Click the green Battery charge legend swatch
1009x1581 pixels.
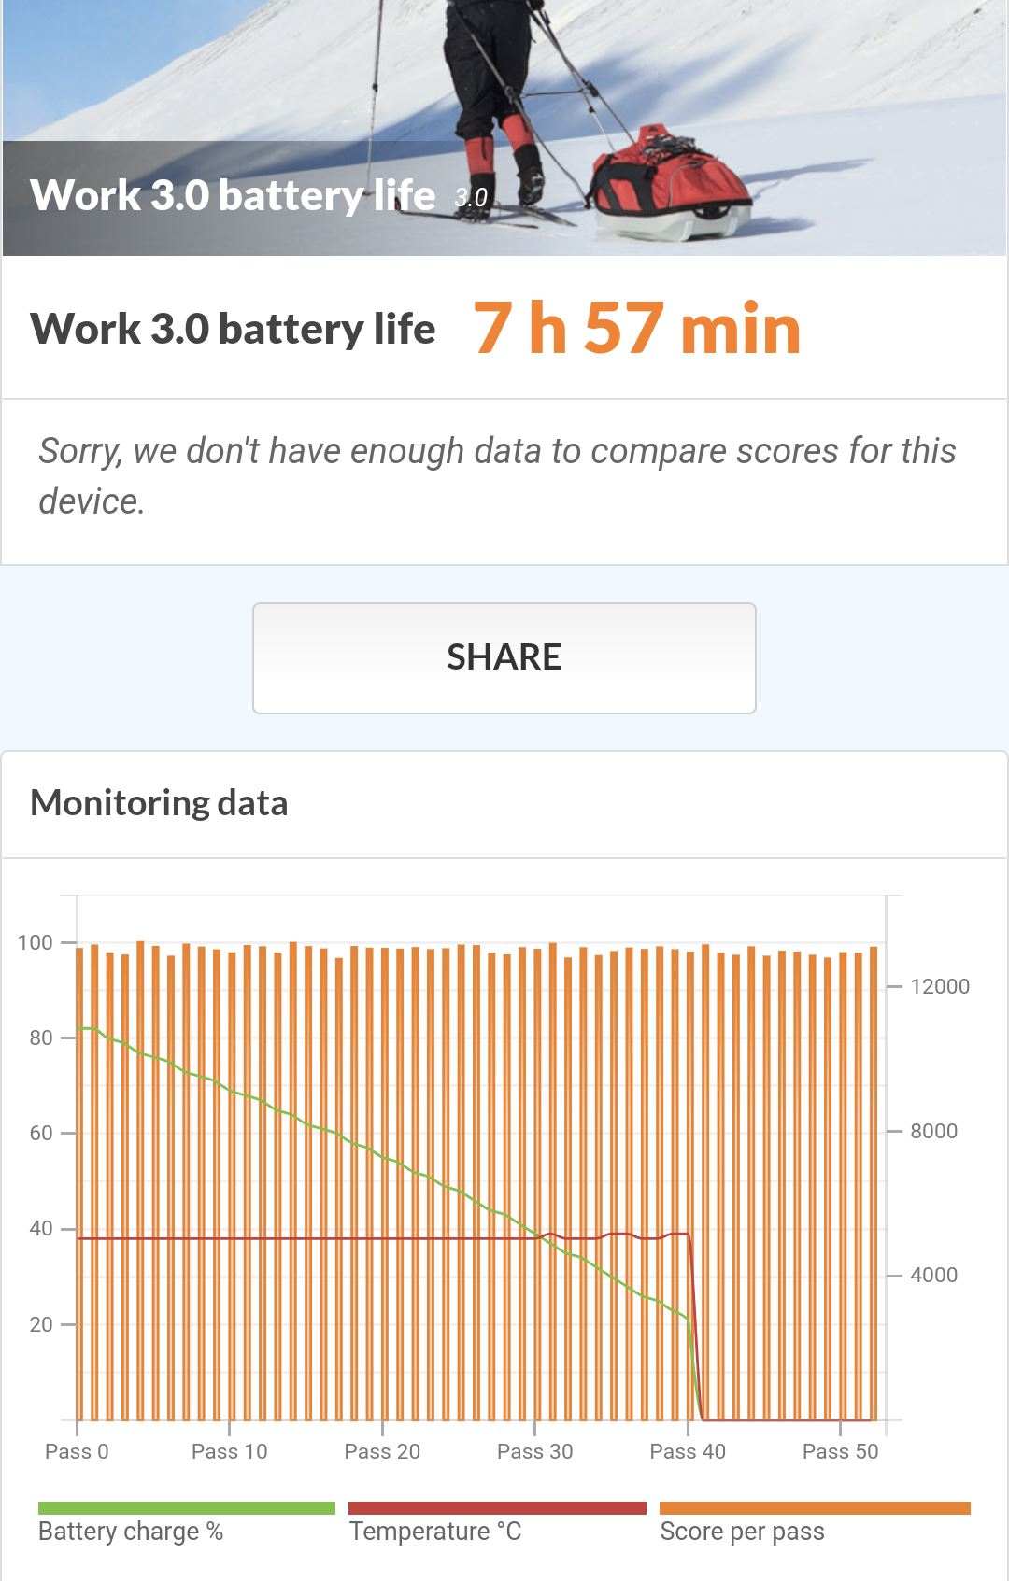pos(186,1507)
